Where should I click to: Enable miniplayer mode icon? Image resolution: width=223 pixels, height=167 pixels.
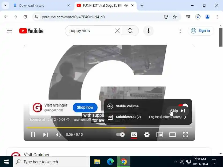(159, 134)
